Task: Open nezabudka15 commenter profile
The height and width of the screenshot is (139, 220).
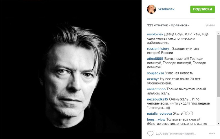Action: click(157, 99)
